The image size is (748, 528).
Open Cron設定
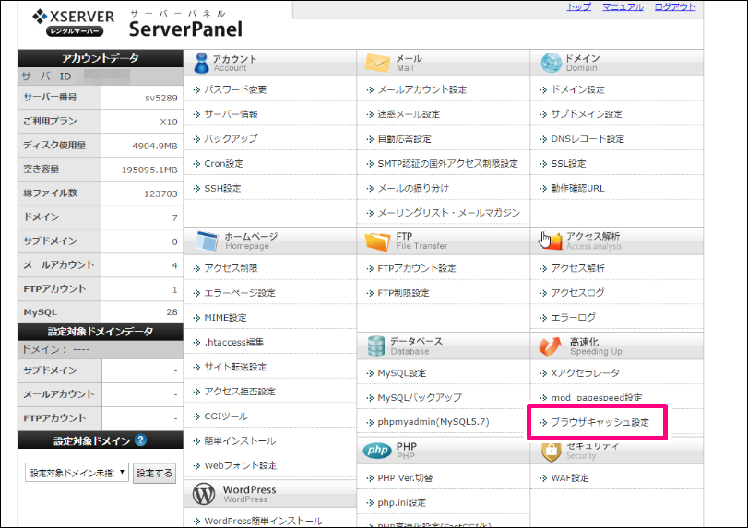[x=224, y=163]
